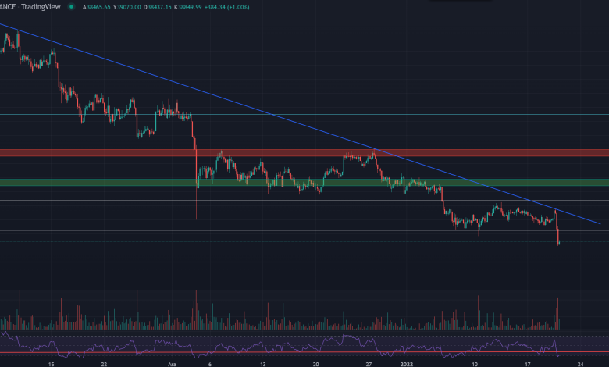
Task: Click the 'Ara' month label on time axis
Action: [x=170, y=363]
